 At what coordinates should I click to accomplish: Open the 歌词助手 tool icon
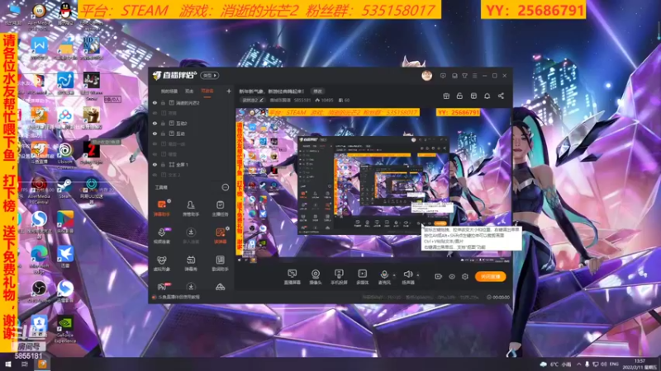click(220, 263)
